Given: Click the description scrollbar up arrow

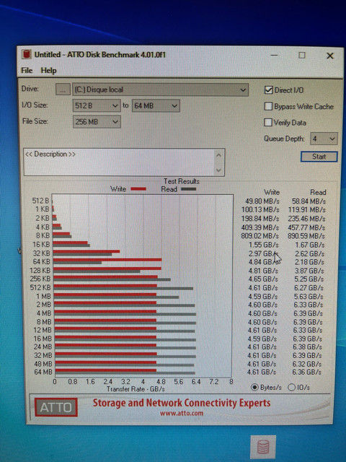Looking at the screenshot, I should 218,155.
